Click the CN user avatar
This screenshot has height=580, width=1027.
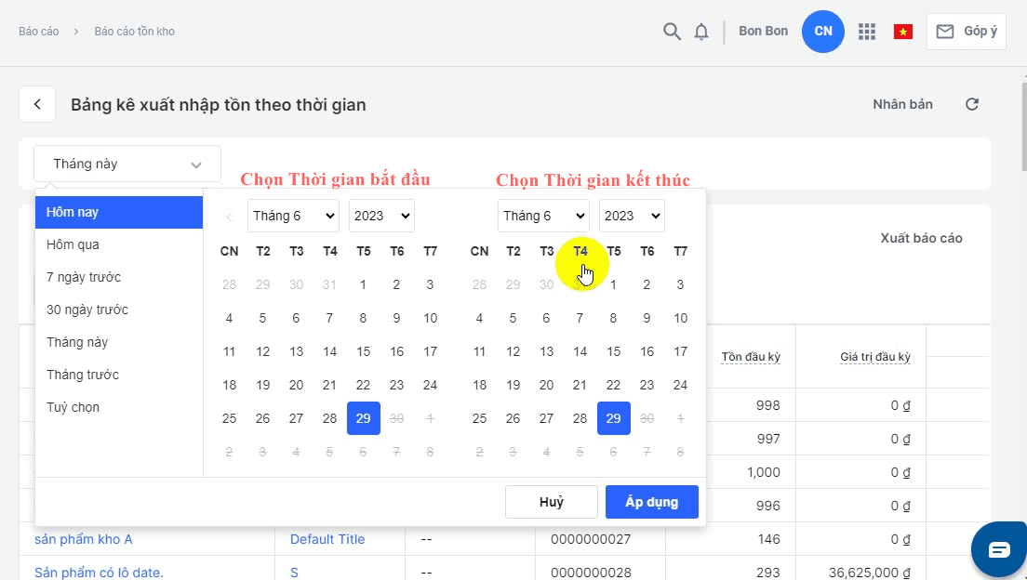pyautogui.click(x=823, y=32)
